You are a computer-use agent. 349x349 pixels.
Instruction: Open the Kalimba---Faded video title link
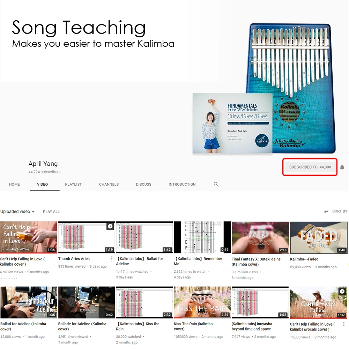pos(304,259)
